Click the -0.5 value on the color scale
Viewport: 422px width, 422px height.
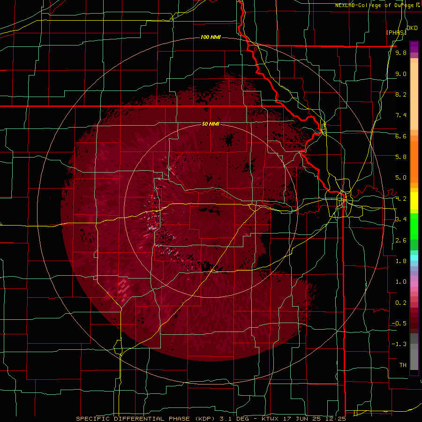coord(399,324)
